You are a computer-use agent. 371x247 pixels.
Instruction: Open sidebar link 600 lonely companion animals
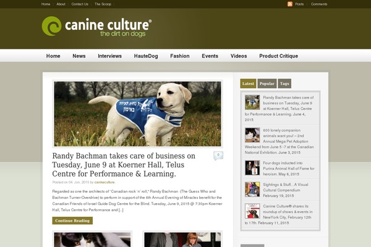(279, 141)
